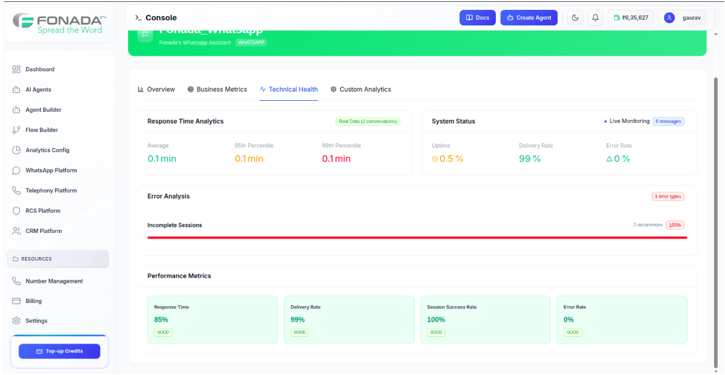Open CRM Platform
Image resolution: width=725 pixels, height=375 pixels.
[x=44, y=231]
